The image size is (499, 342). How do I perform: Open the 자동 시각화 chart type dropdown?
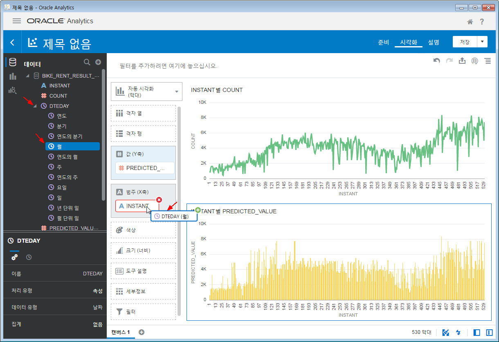[x=146, y=91]
